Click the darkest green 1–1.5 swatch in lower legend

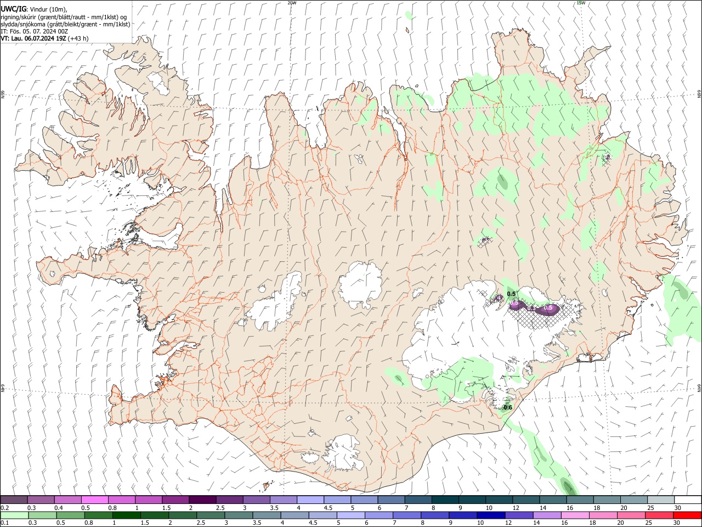(x=127, y=515)
